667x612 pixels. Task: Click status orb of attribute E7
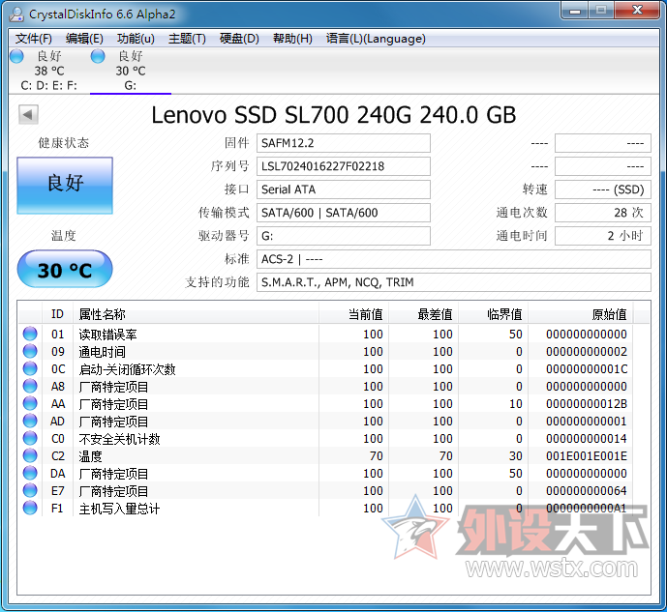pos(30,490)
